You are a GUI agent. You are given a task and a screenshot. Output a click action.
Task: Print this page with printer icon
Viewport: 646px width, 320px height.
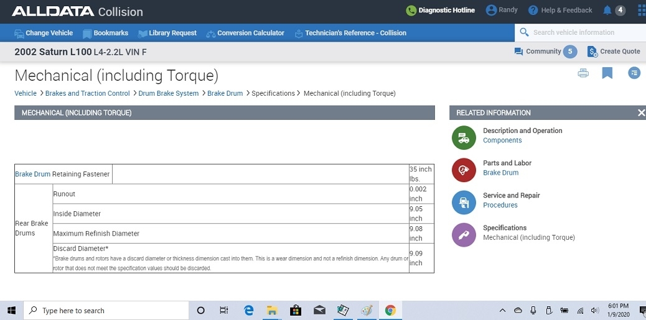click(x=583, y=73)
